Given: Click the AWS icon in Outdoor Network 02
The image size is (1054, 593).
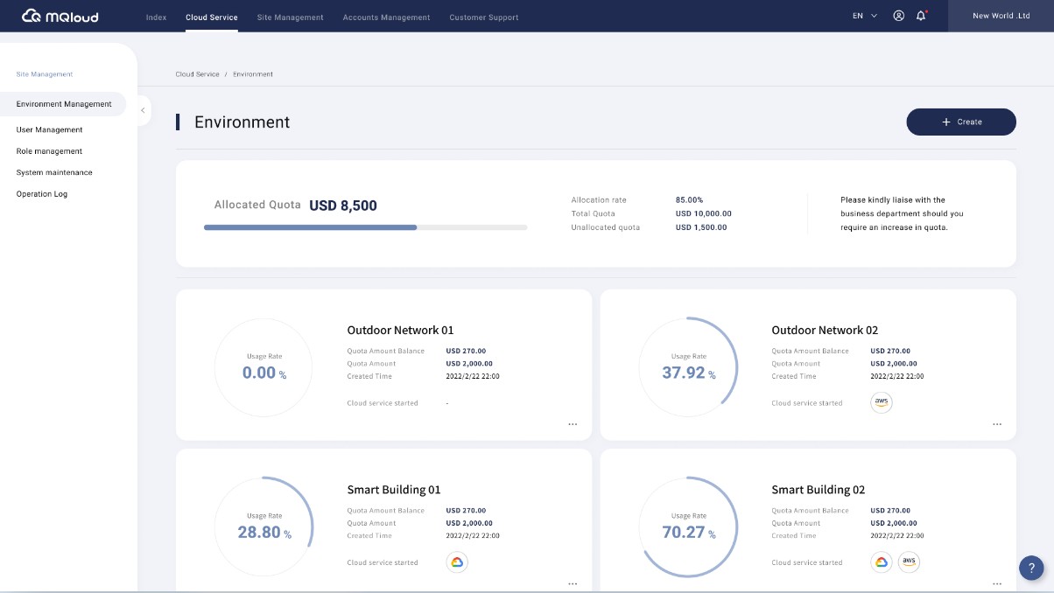Looking at the screenshot, I should point(882,402).
